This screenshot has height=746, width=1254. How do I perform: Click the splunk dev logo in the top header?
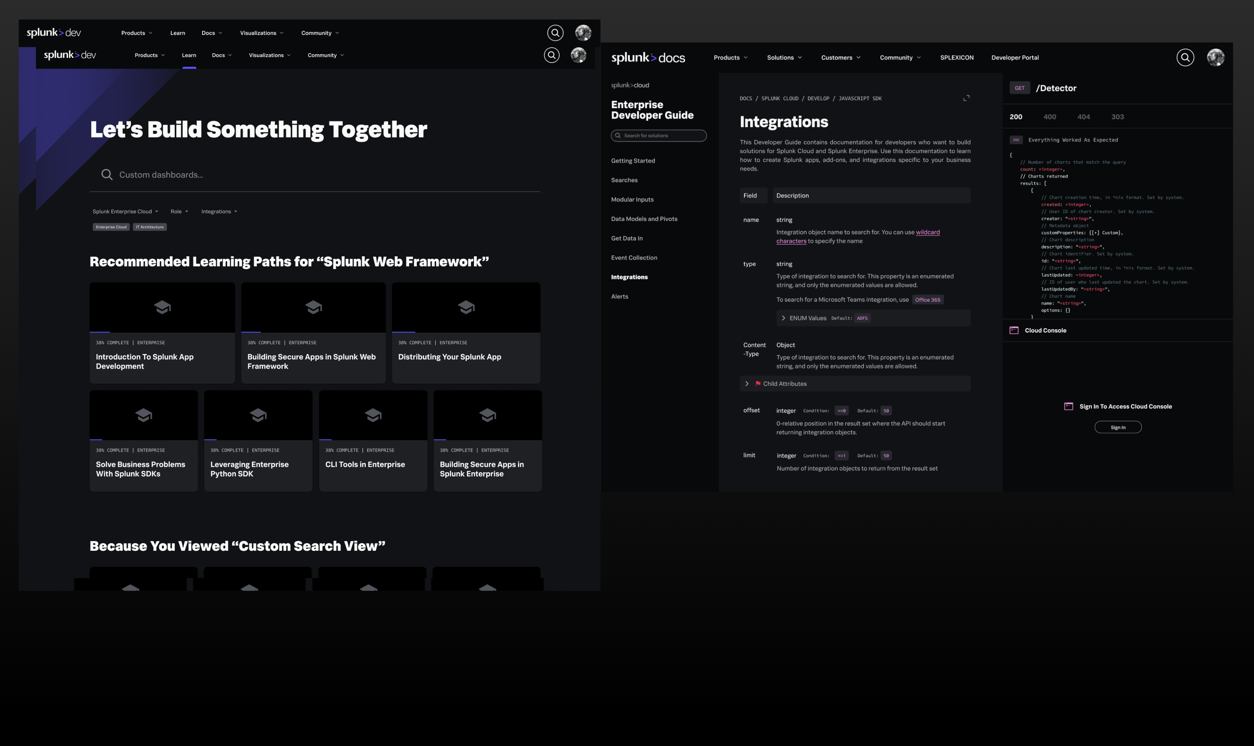click(x=54, y=33)
